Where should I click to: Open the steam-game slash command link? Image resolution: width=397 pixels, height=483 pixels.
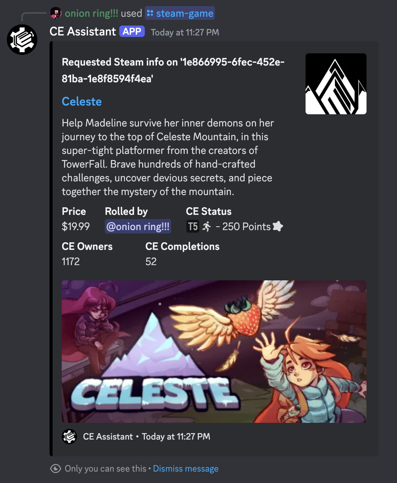click(x=180, y=13)
